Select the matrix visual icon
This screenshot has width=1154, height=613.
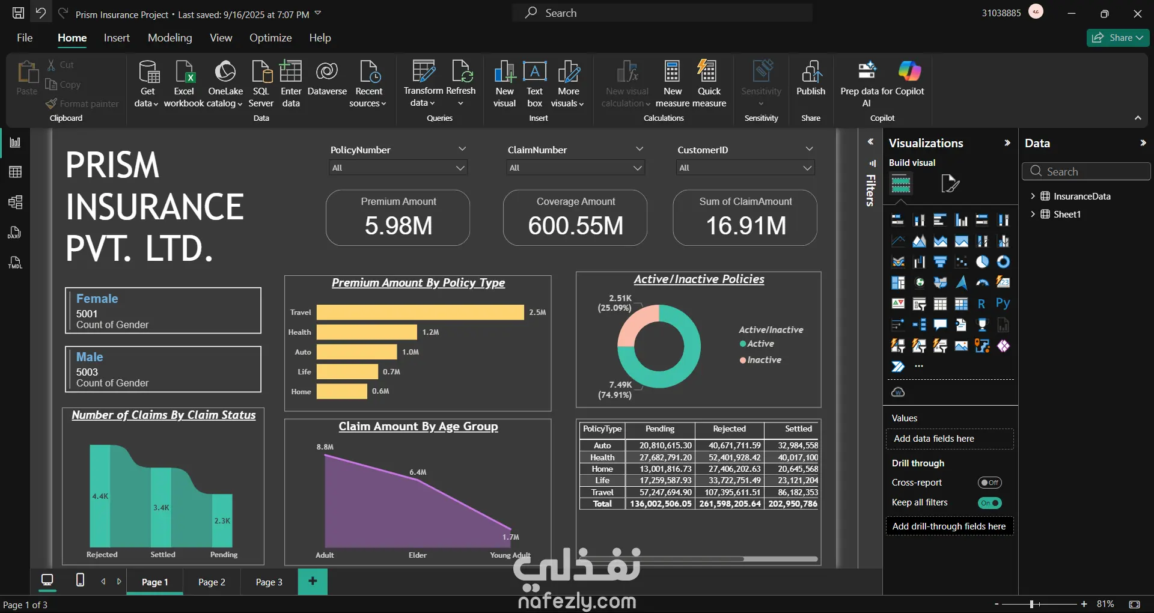[x=962, y=304]
